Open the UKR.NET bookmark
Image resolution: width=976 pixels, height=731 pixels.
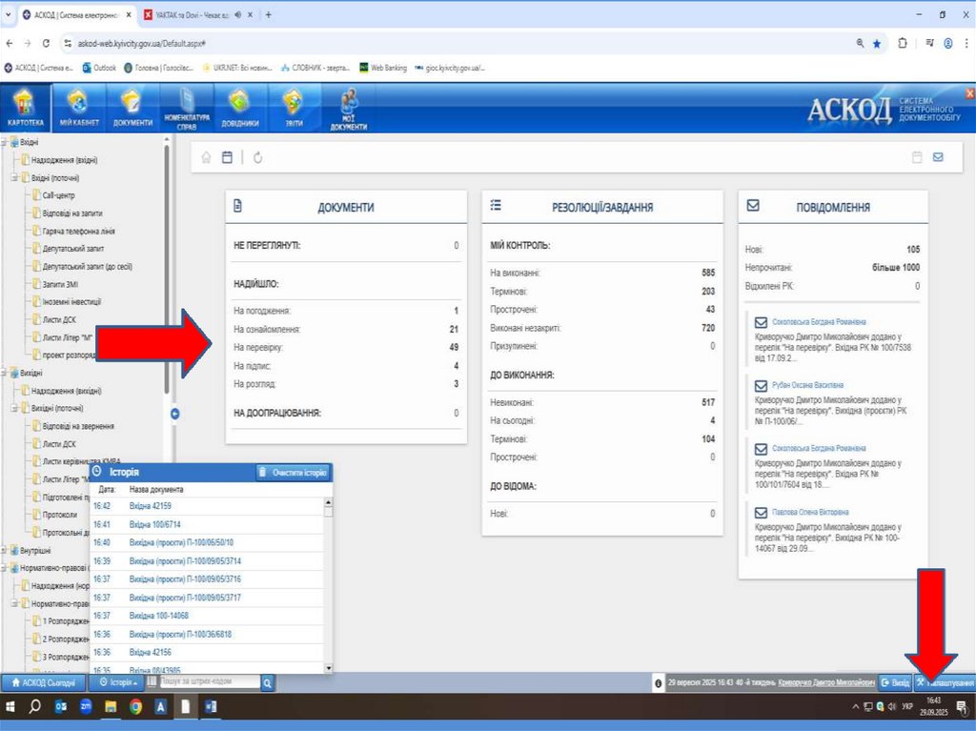tap(237, 68)
